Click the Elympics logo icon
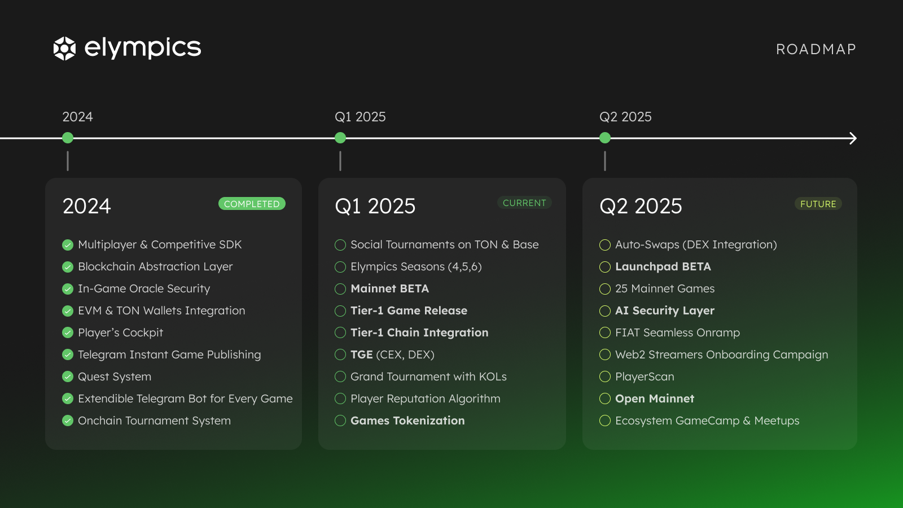Screen dimensions: 903x508 pos(64,49)
